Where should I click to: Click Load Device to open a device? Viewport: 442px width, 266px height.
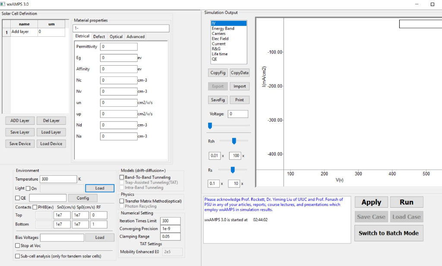(x=51, y=143)
